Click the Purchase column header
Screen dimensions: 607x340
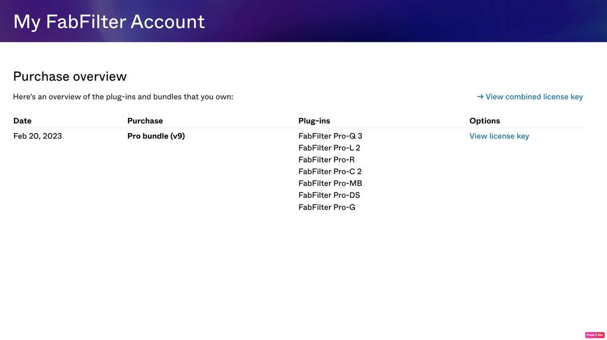[x=145, y=121]
